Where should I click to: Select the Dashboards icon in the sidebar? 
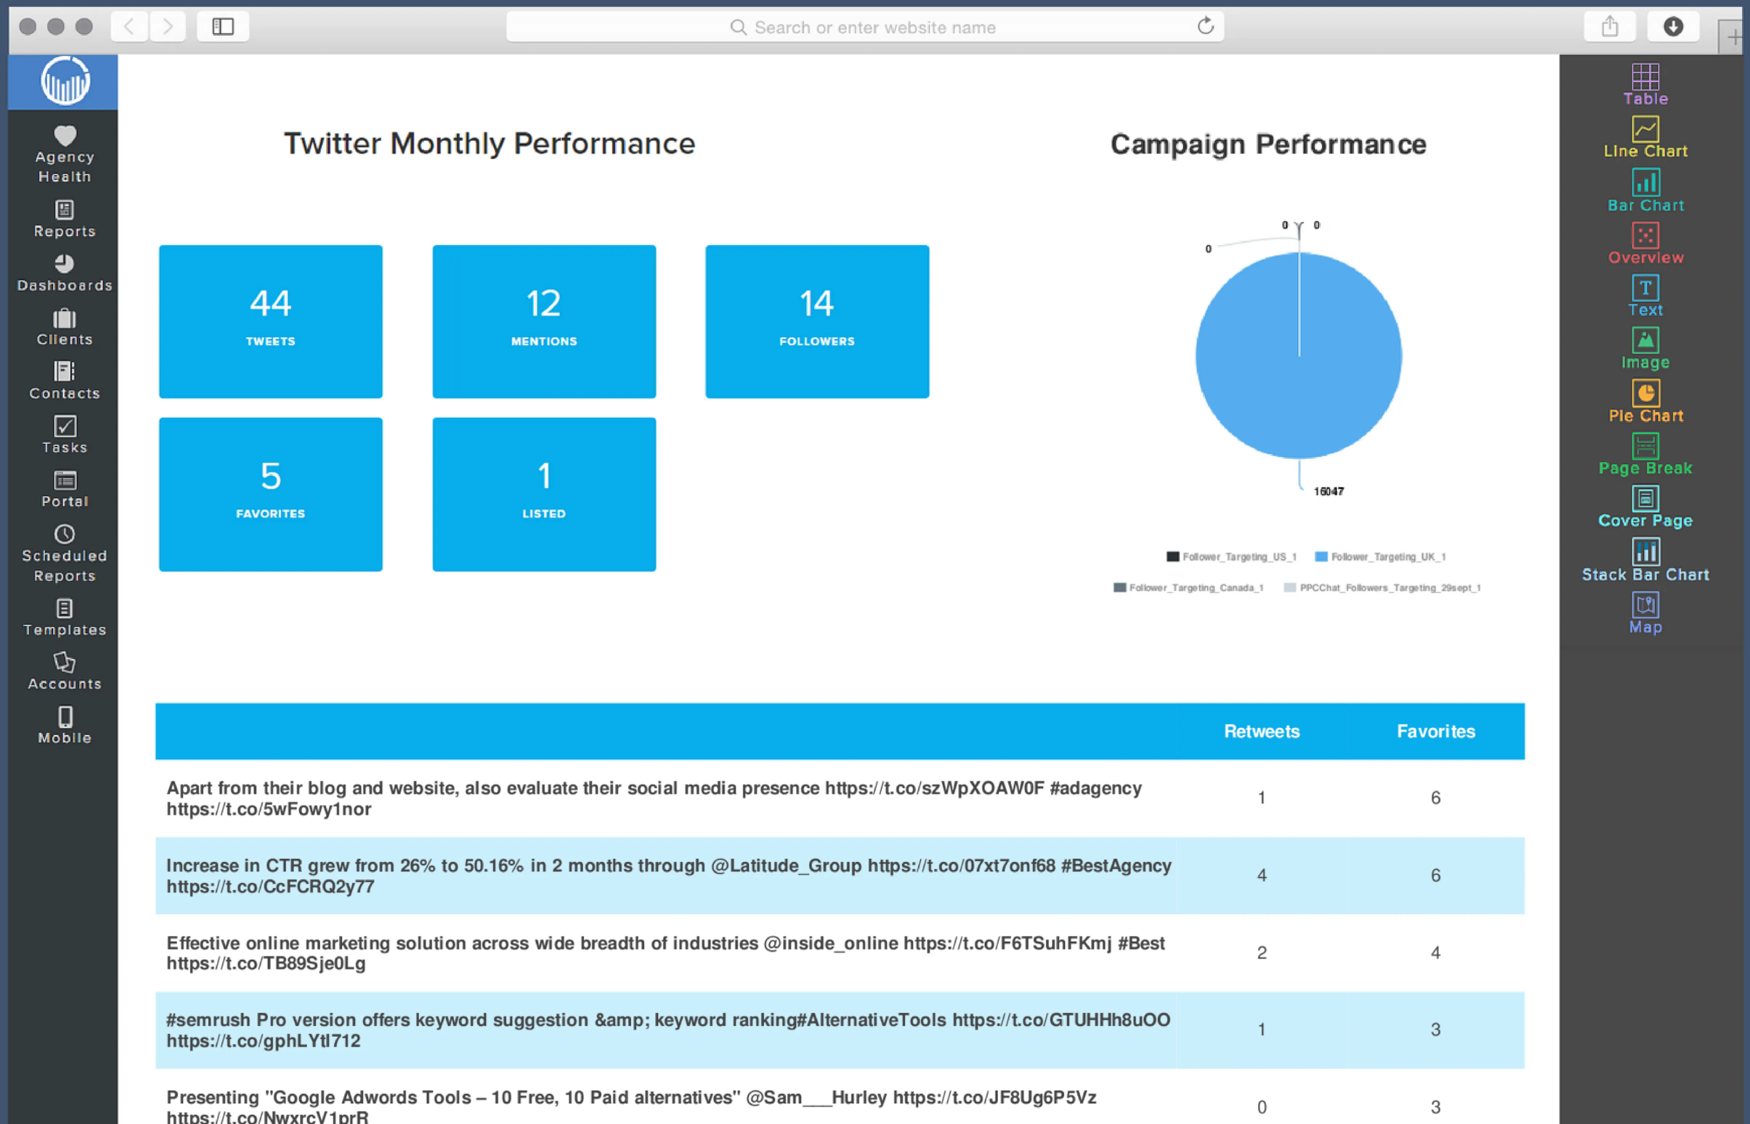point(64,274)
